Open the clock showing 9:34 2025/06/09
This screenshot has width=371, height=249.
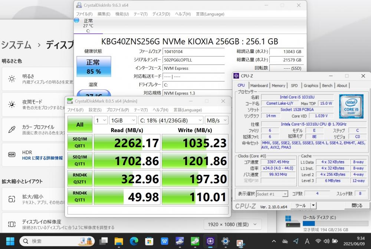354,241
